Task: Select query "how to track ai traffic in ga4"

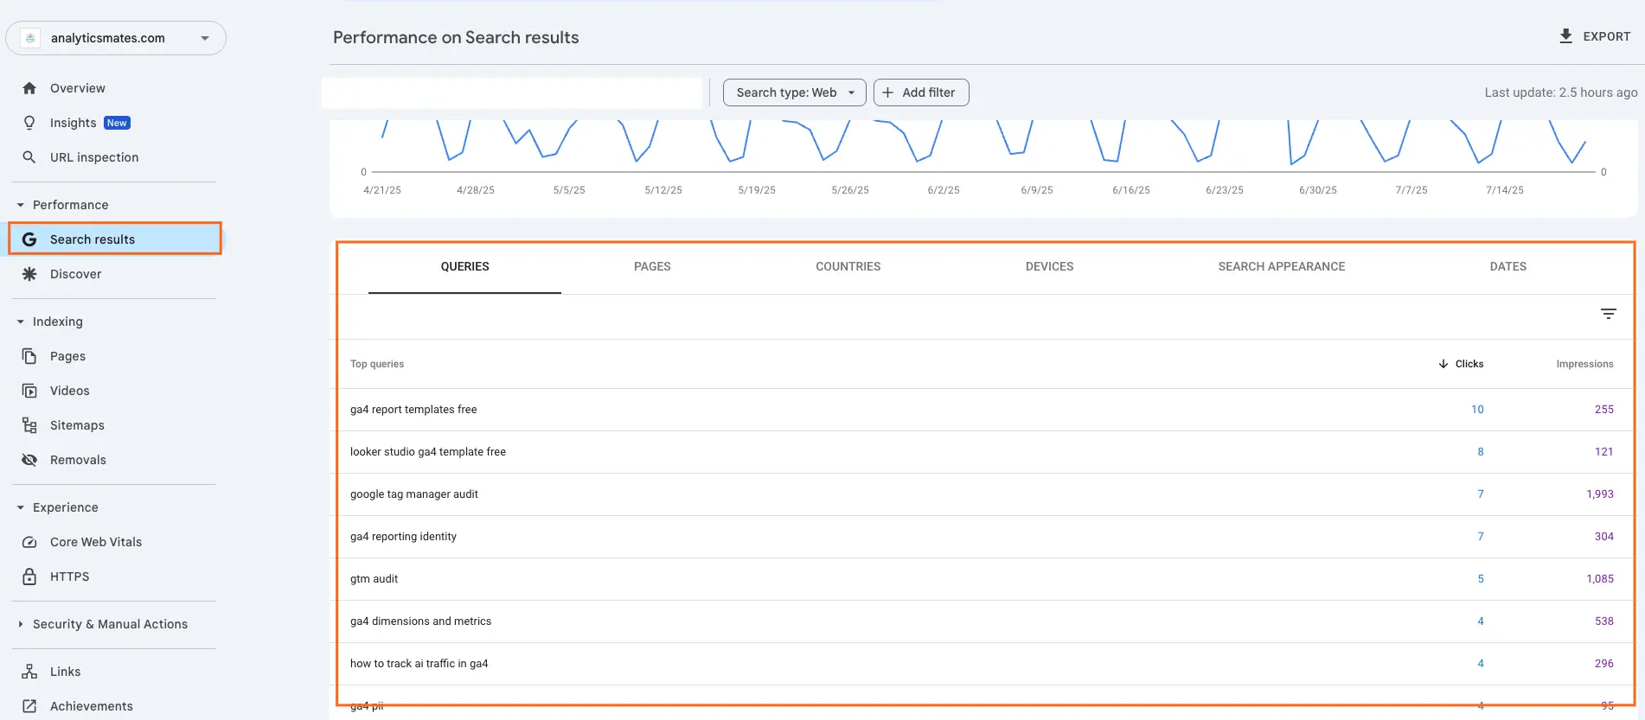Action: point(419,664)
